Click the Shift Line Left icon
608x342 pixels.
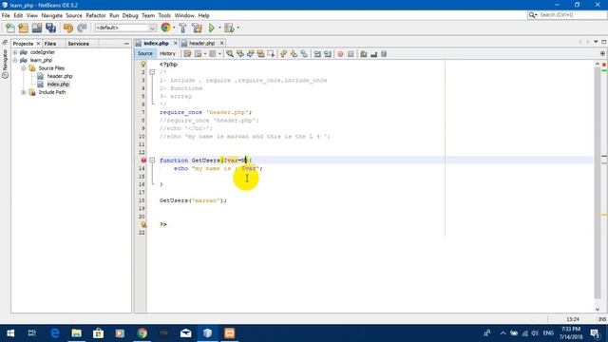coord(317,54)
